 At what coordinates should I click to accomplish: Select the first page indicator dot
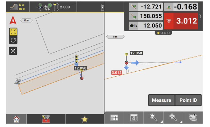158,33
